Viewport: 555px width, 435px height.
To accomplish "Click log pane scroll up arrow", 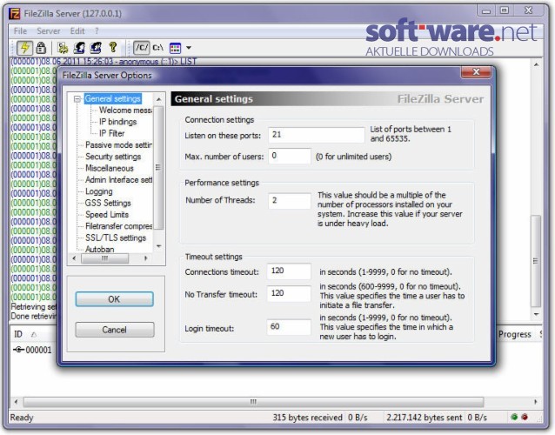I will tap(536, 64).
